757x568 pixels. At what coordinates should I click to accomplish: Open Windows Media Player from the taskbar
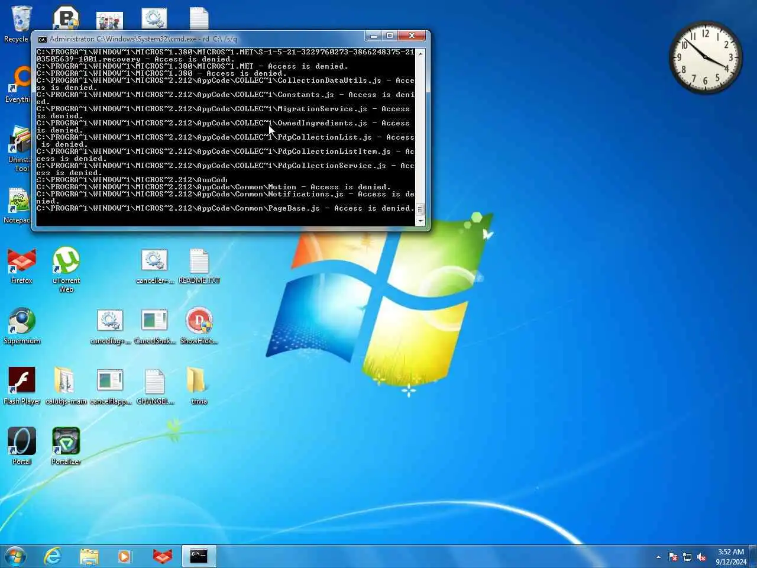[x=125, y=556]
